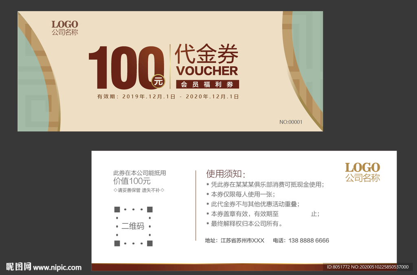Click the gold LOGO on the back card

[x=362, y=168]
